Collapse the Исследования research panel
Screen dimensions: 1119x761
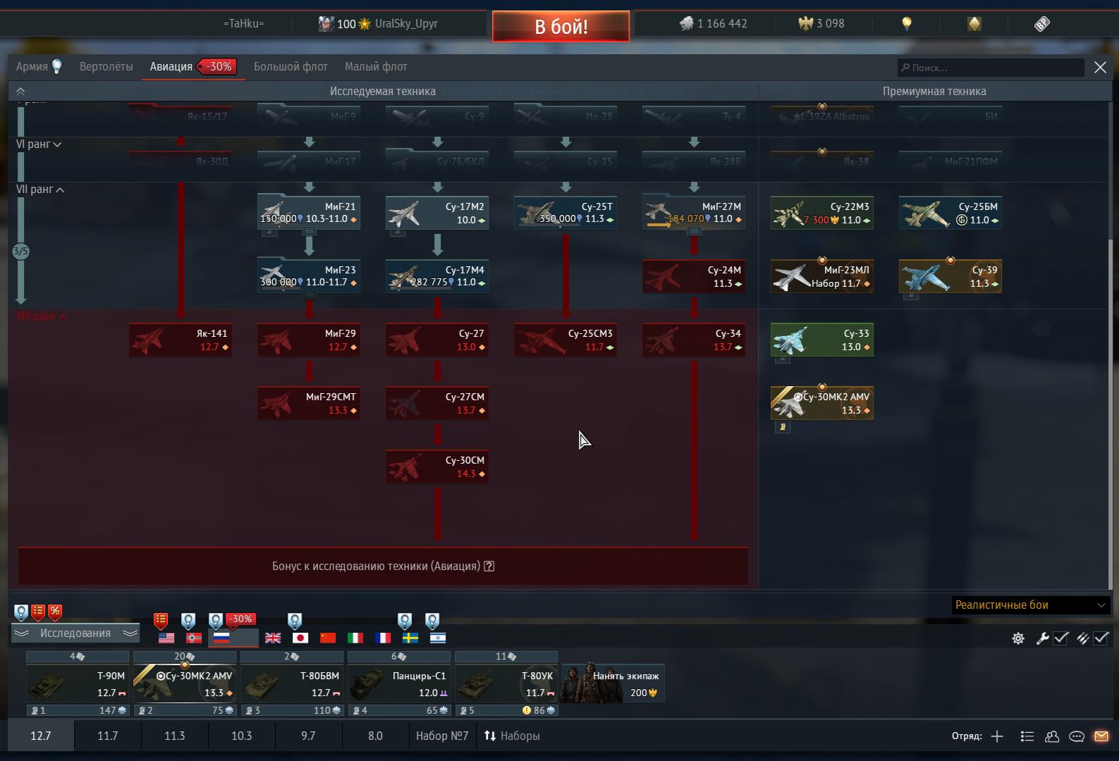coord(75,633)
